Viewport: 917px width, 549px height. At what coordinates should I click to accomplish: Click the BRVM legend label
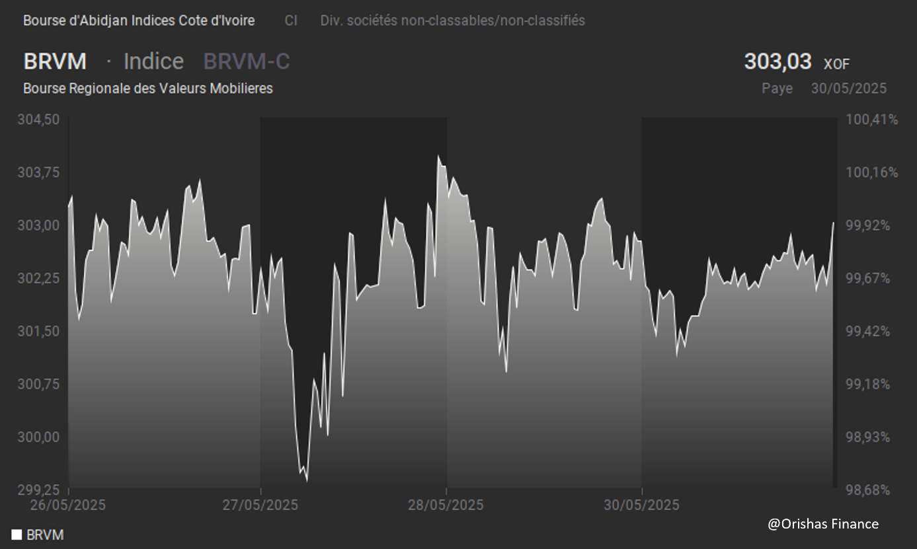click(45, 535)
